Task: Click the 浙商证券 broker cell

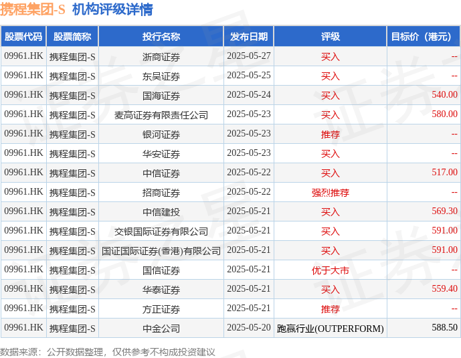Action: (161, 57)
